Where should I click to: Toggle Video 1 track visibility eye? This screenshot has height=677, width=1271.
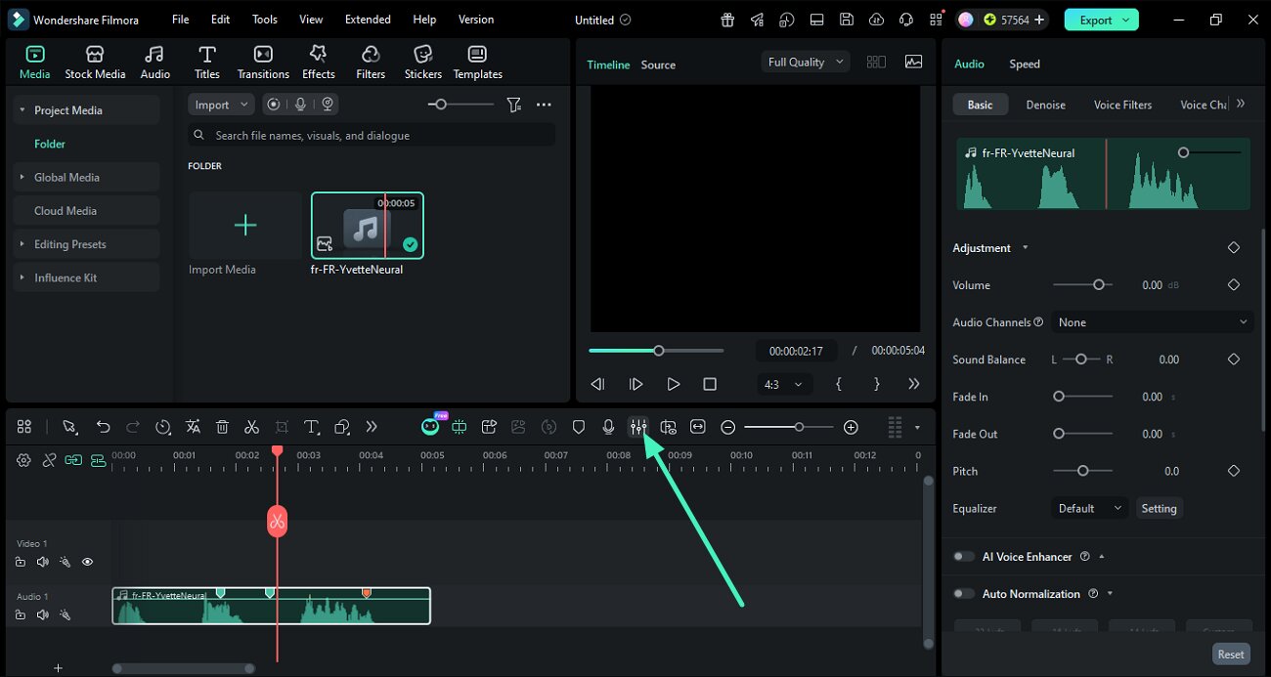87,562
